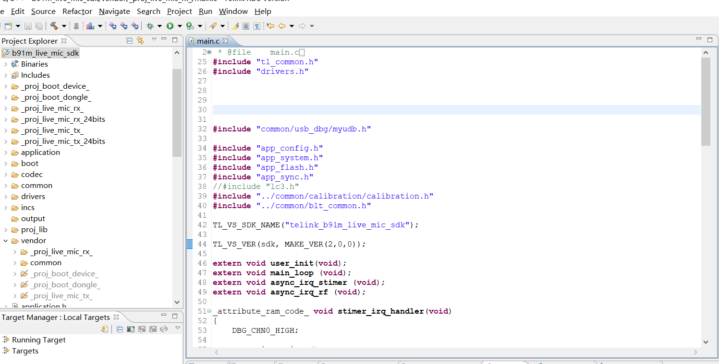Expand the drivers folder
The image size is (719, 364).
point(6,197)
